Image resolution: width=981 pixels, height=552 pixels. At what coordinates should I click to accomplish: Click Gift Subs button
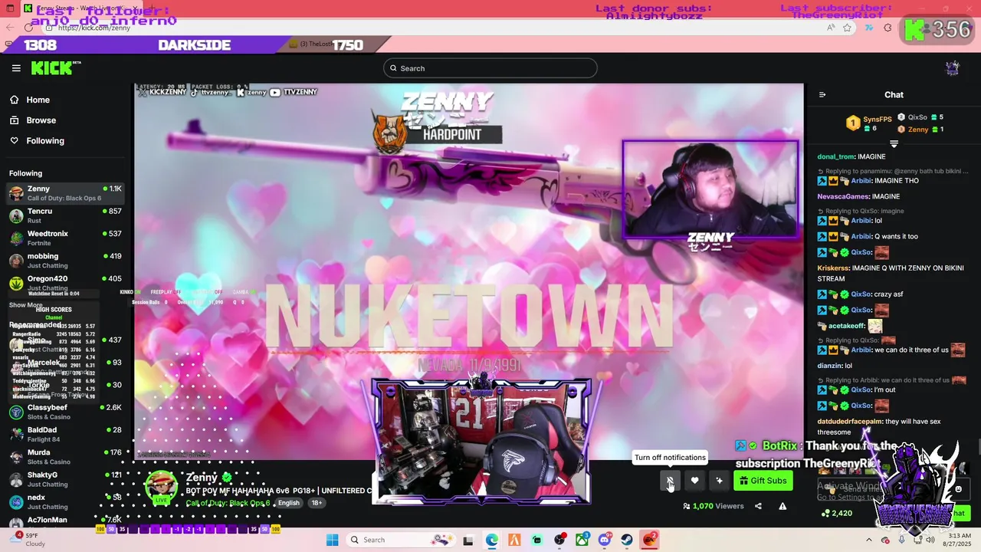pos(763,481)
